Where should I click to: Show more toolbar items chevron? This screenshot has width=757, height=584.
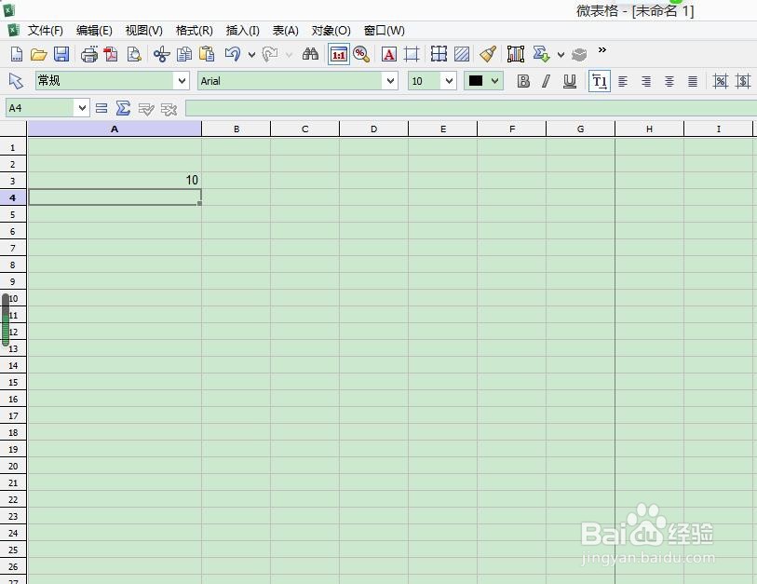click(602, 49)
